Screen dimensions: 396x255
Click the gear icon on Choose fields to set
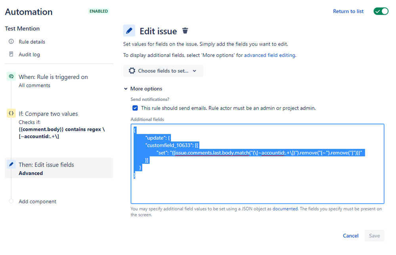[132, 71]
